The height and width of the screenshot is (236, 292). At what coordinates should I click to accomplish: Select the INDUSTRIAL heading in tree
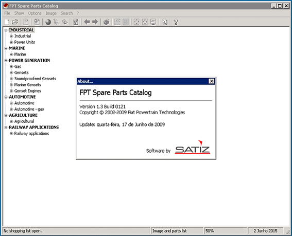pos(22,30)
